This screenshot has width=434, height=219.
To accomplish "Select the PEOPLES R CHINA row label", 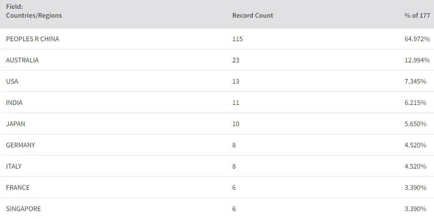I will (32, 39).
